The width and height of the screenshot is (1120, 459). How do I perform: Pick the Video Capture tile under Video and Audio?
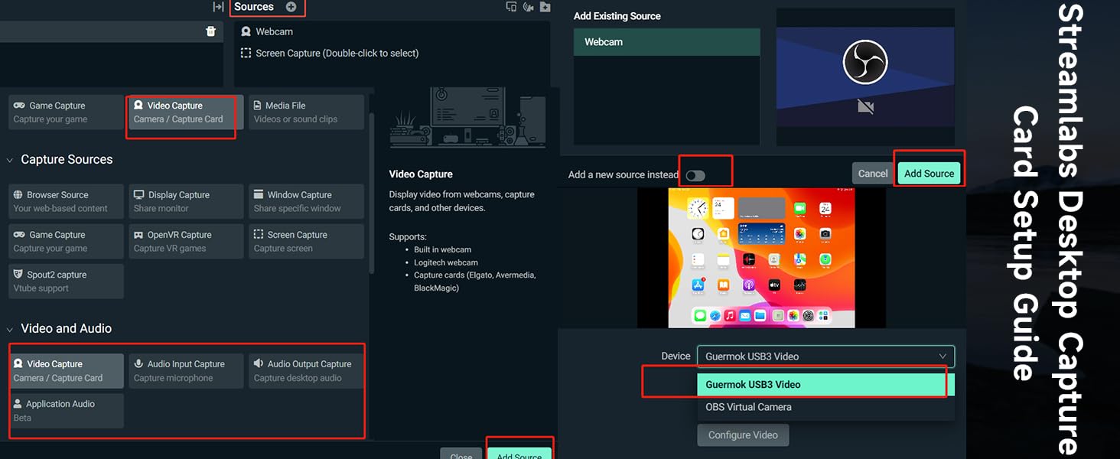click(x=67, y=371)
